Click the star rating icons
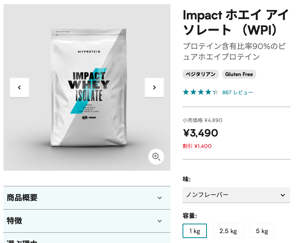This screenshot has width=298, height=243. [201, 92]
